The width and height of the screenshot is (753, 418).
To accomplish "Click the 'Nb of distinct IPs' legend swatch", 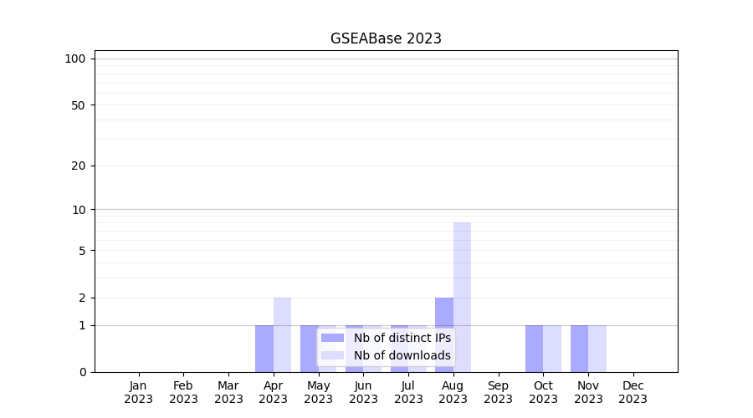I will tap(332, 338).
